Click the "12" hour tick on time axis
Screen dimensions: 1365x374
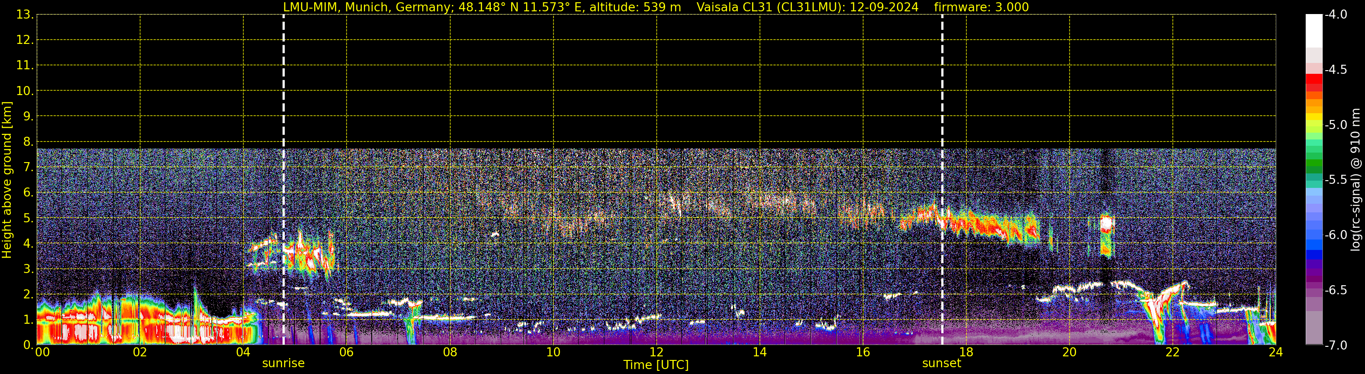[x=656, y=353]
